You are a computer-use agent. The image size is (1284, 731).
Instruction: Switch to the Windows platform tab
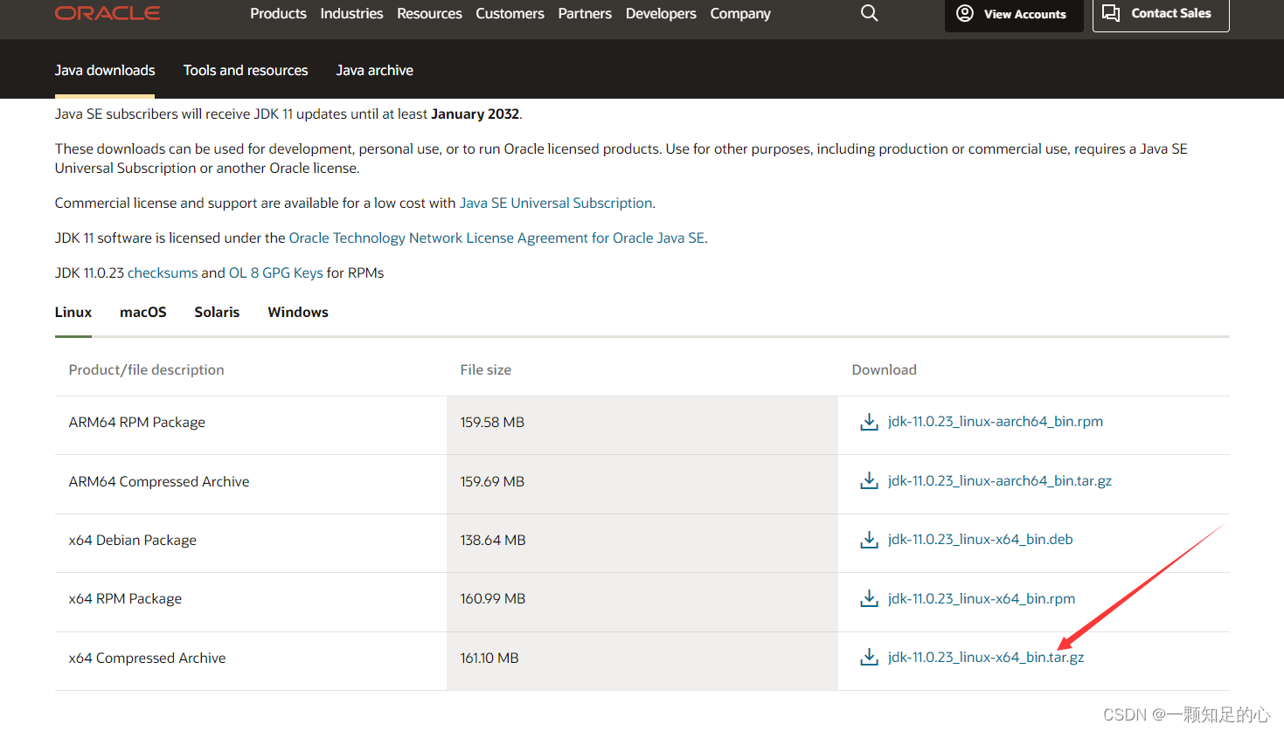298,312
